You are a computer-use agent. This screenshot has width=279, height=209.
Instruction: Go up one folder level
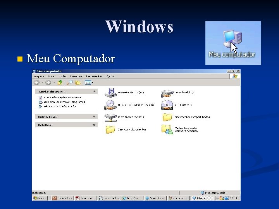(60, 82)
